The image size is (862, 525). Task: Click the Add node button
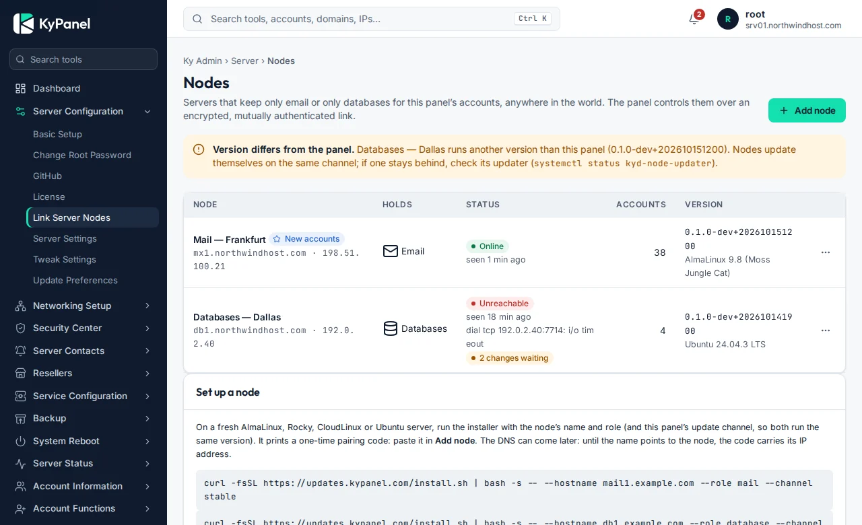(807, 110)
